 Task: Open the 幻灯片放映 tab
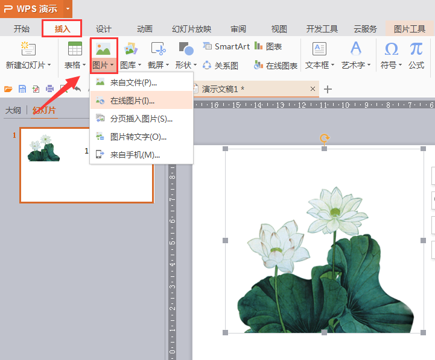[x=192, y=29]
